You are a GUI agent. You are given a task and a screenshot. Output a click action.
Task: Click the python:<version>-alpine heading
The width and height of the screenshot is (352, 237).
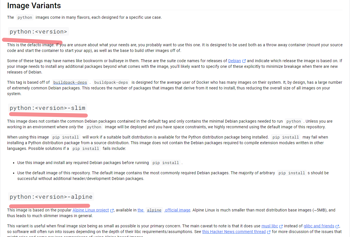51,197
